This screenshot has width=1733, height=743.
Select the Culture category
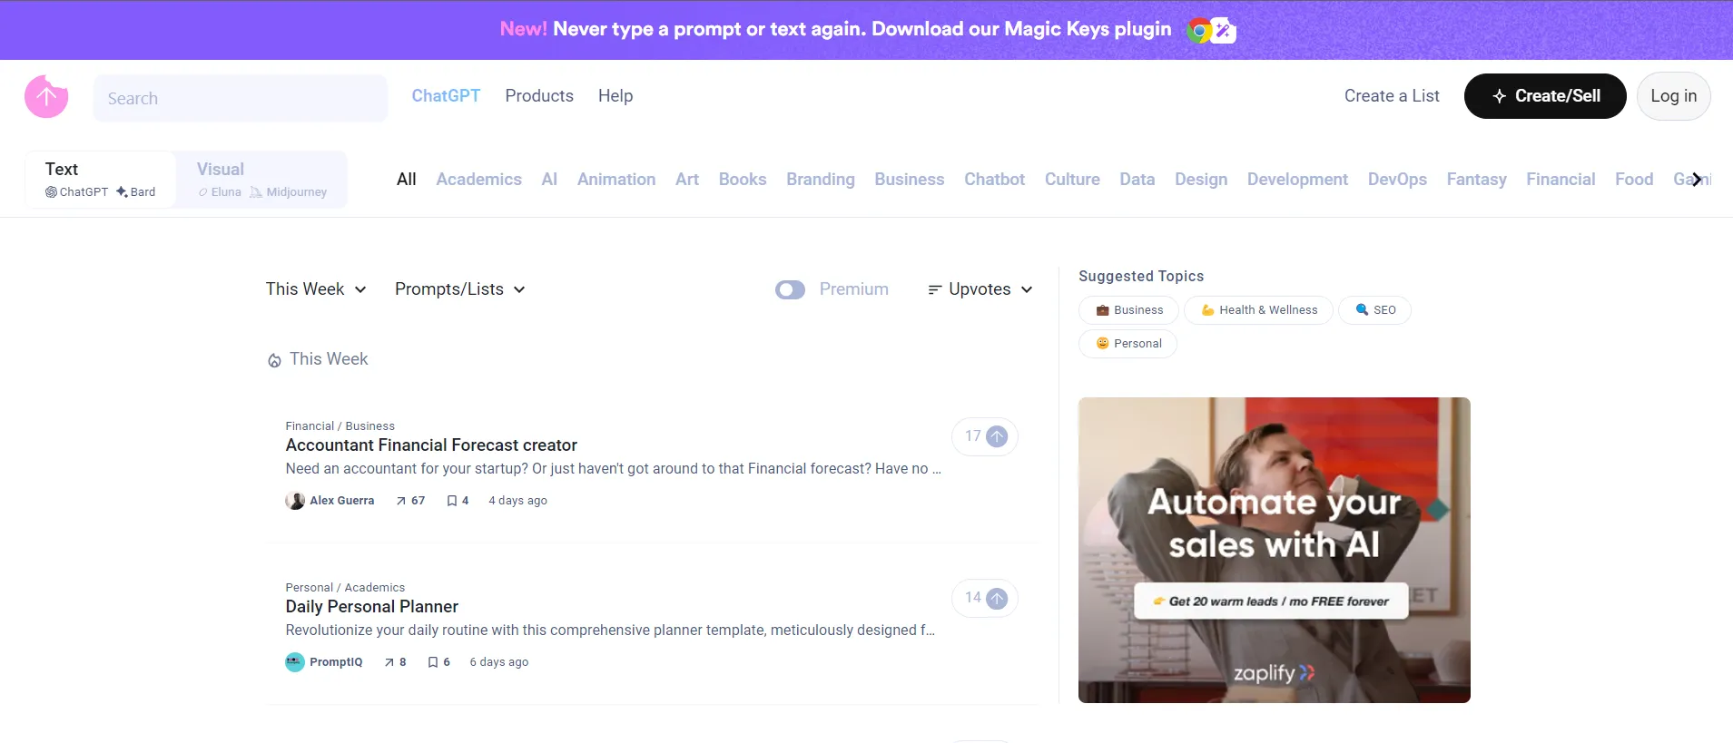(x=1072, y=180)
